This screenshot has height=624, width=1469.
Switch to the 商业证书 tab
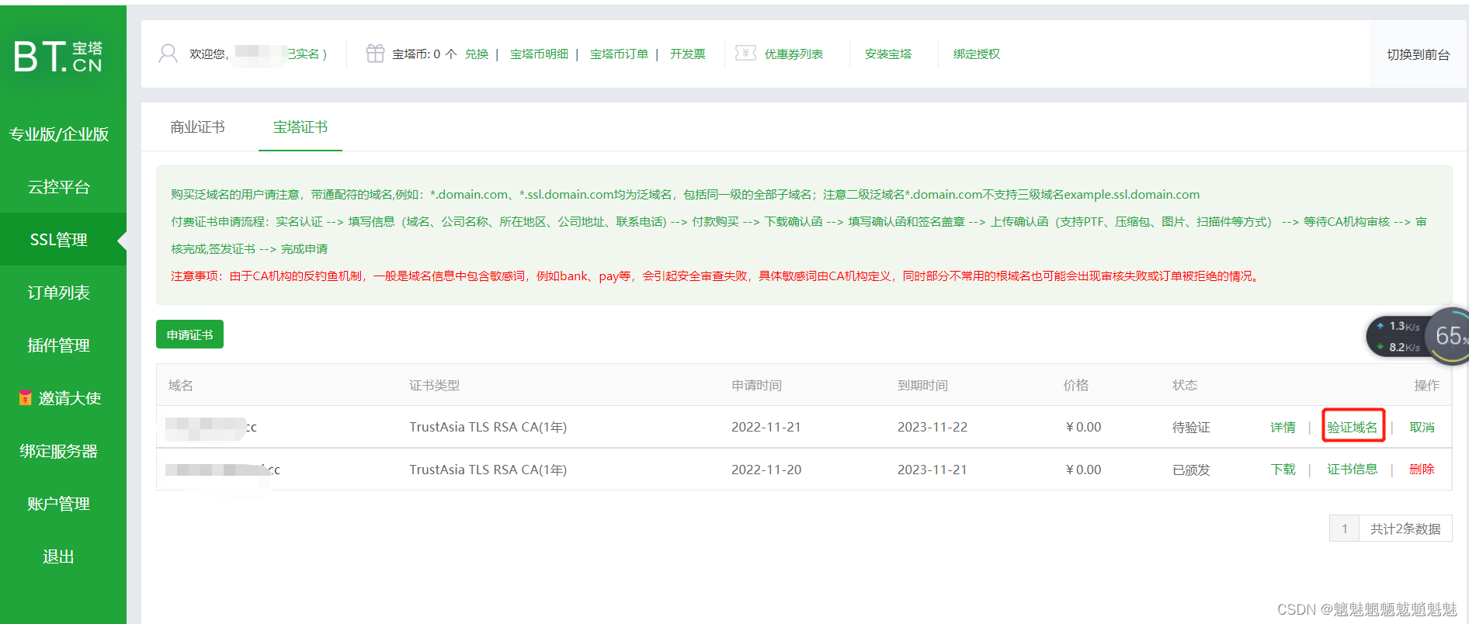[x=197, y=127]
